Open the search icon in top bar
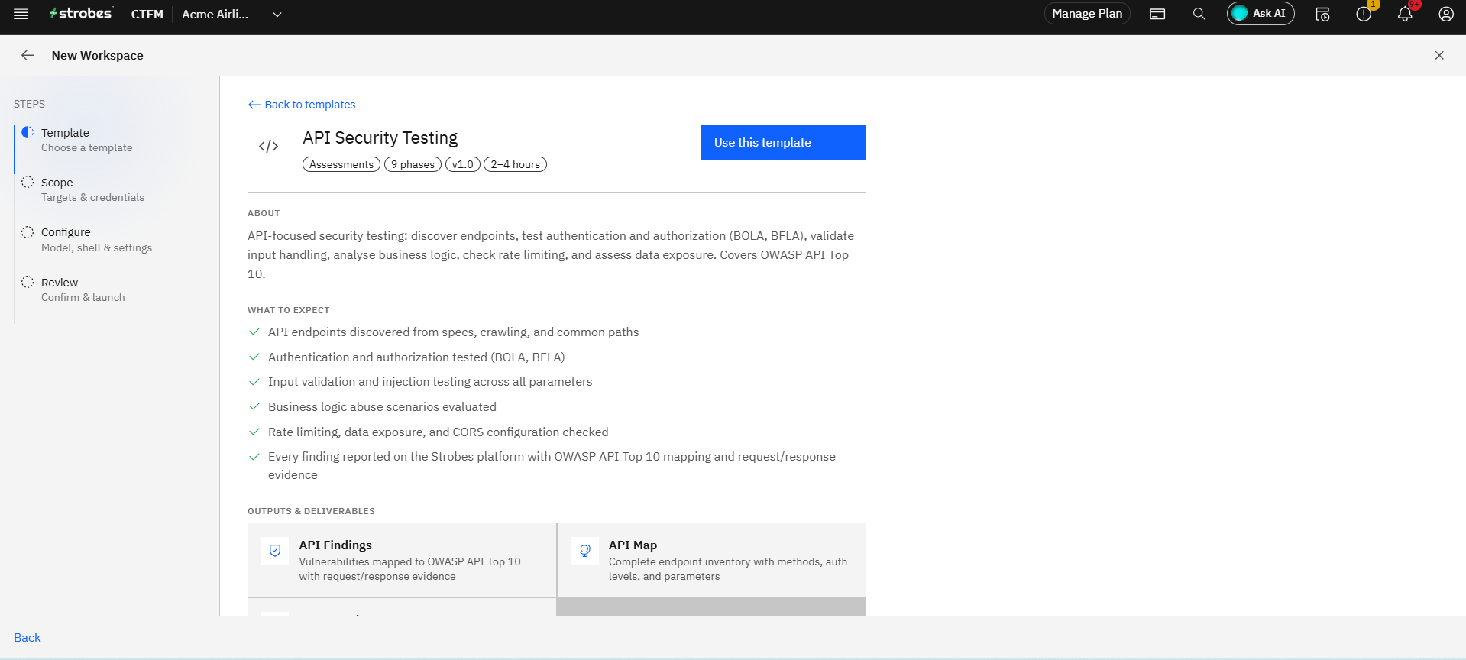This screenshot has height=660, width=1466. point(1199,14)
